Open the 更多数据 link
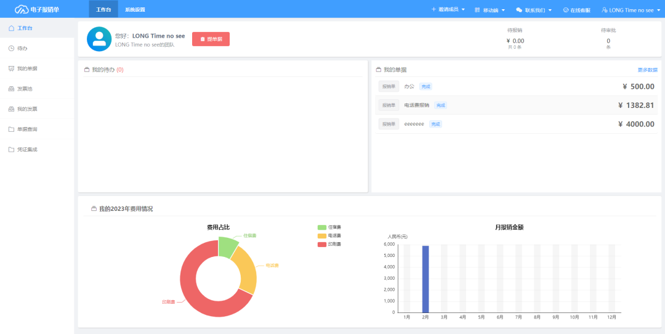The height and width of the screenshot is (334, 665). click(x=648, y=70)
